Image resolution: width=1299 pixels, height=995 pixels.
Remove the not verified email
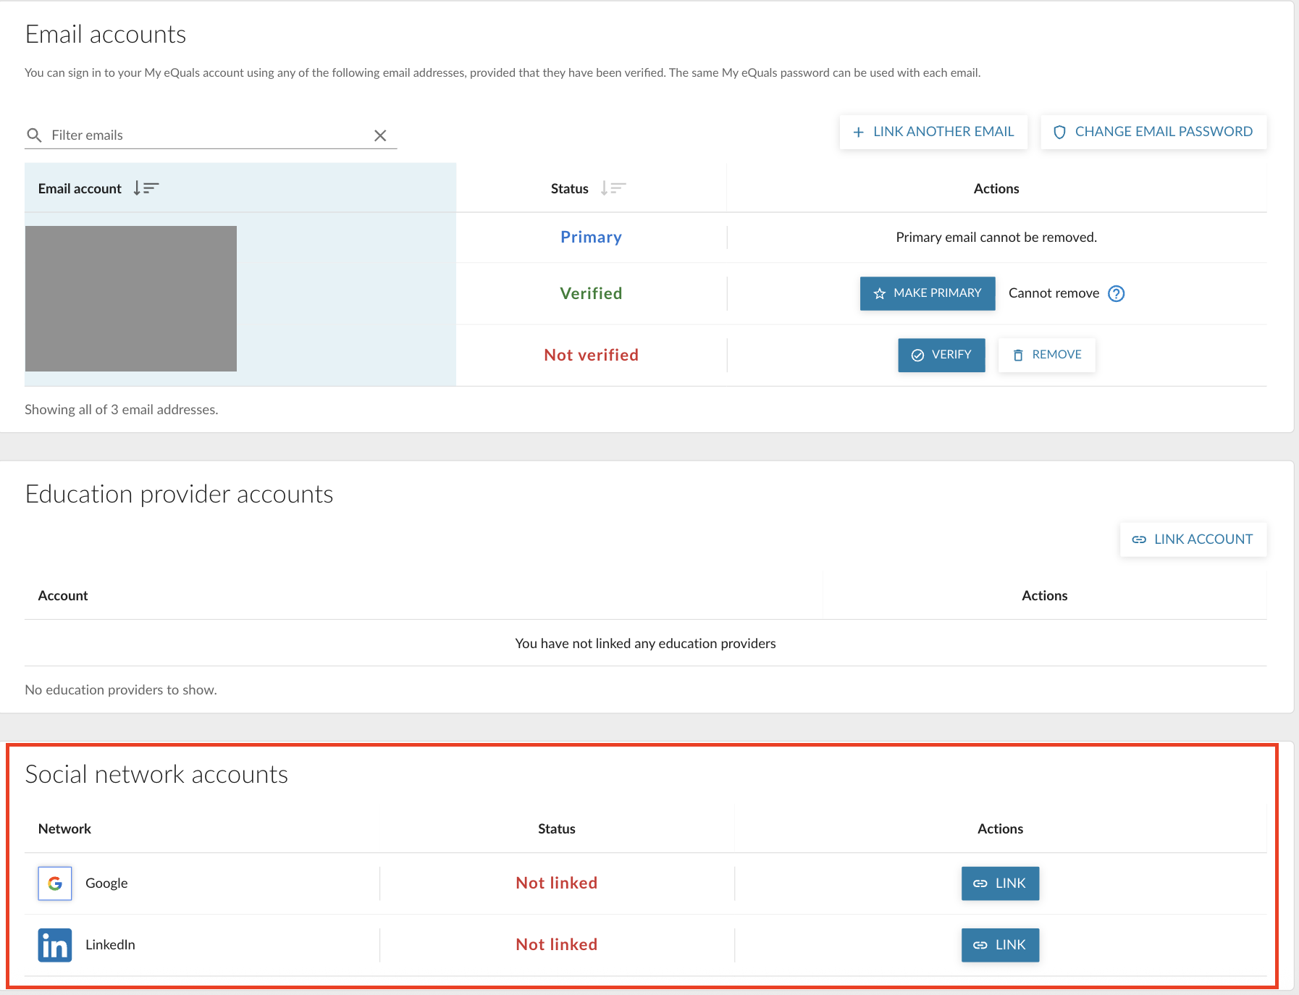point(1047,355)
